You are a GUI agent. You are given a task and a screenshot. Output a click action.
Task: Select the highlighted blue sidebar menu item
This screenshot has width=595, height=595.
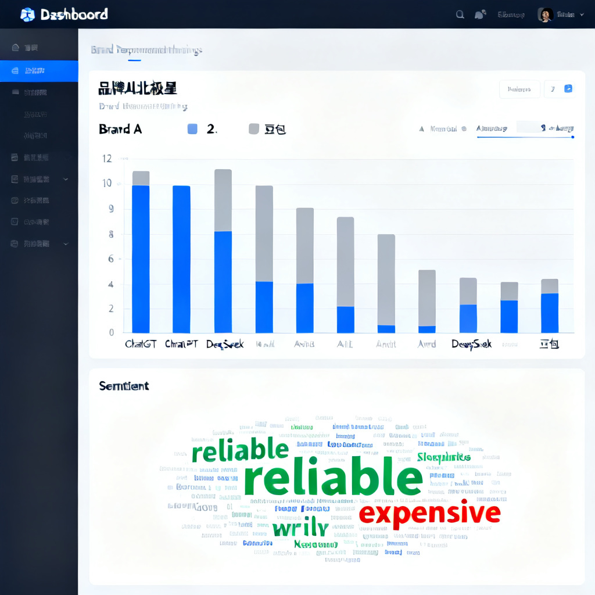coord(39,71)
